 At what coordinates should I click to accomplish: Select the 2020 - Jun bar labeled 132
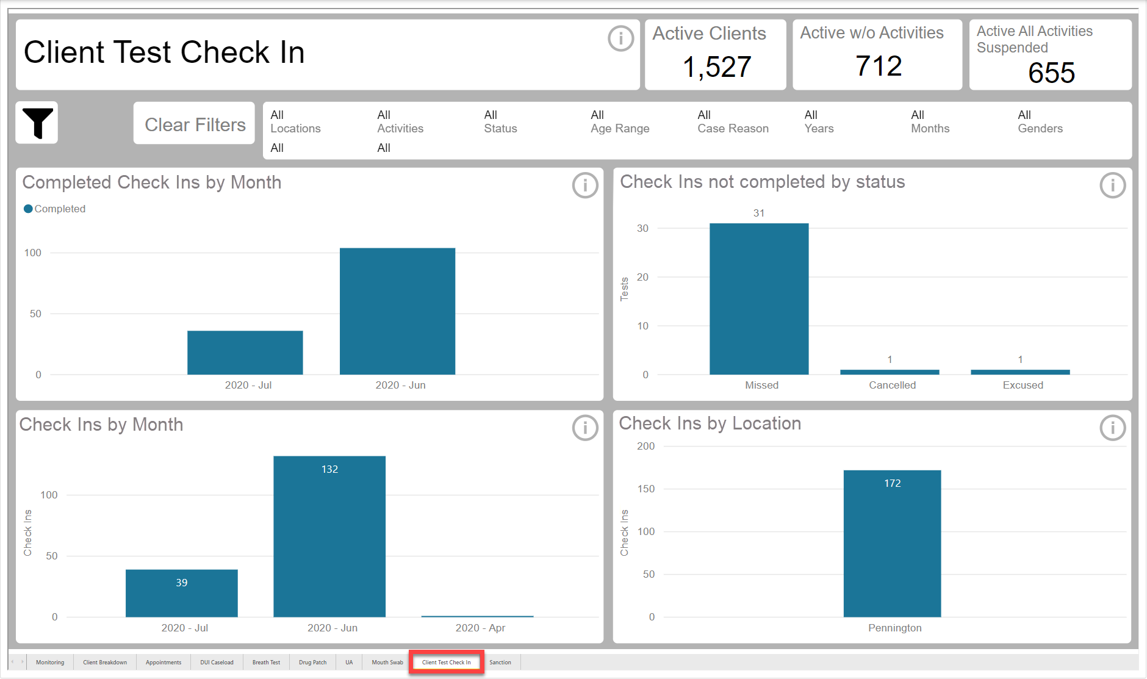click(x=329, y=537)
